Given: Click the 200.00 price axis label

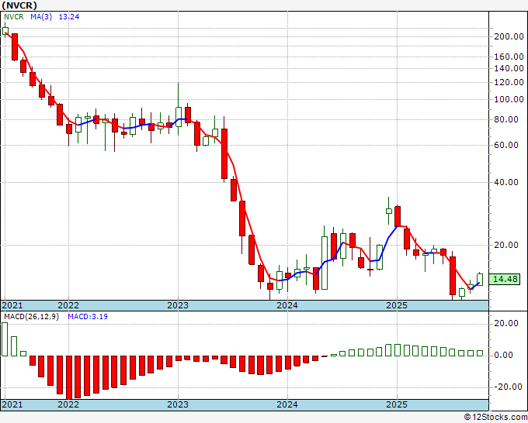Looking at the screenshot, I should (509, 36).
